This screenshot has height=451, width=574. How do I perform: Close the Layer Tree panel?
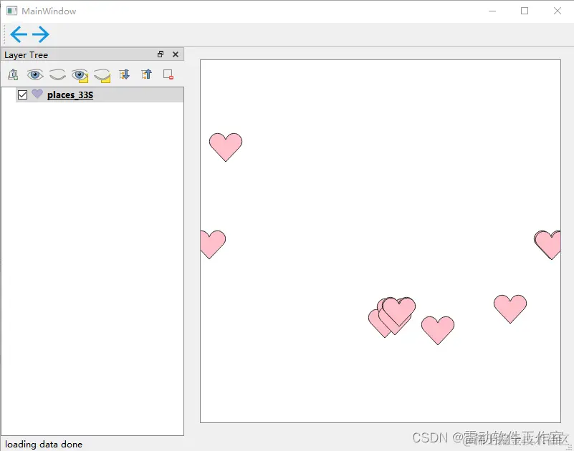[176, 54]
